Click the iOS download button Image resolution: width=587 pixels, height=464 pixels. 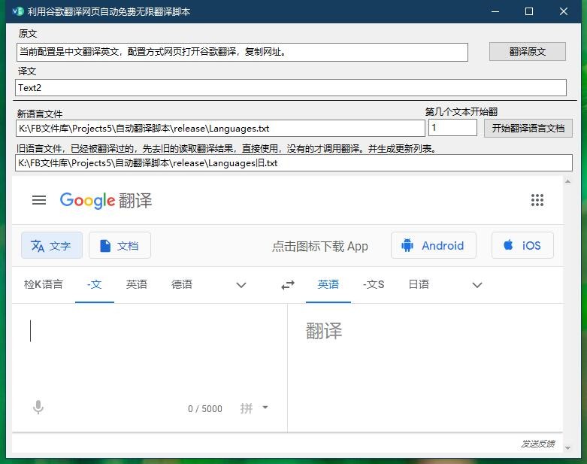coord(522,245)
